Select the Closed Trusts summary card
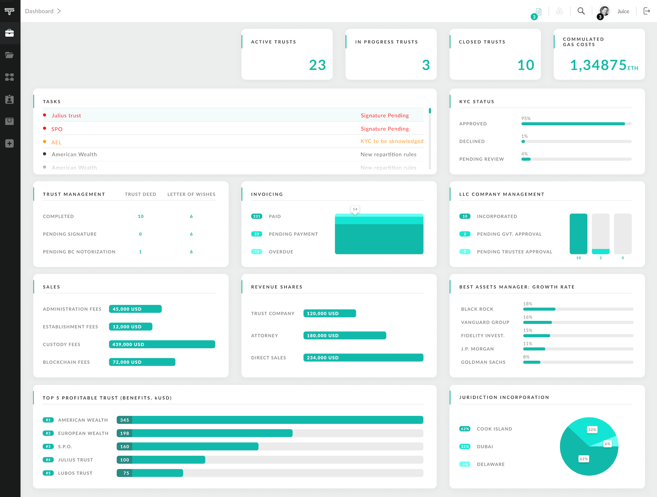The width and height of the screenshot is (657, 497). 495,54
